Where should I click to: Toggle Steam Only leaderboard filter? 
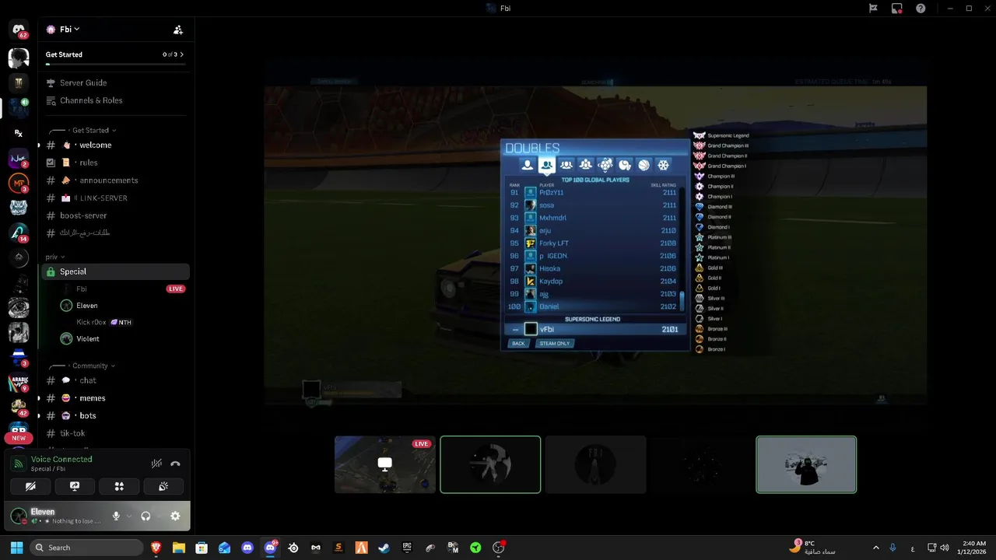pyautogui.click(x=555, y=343)
